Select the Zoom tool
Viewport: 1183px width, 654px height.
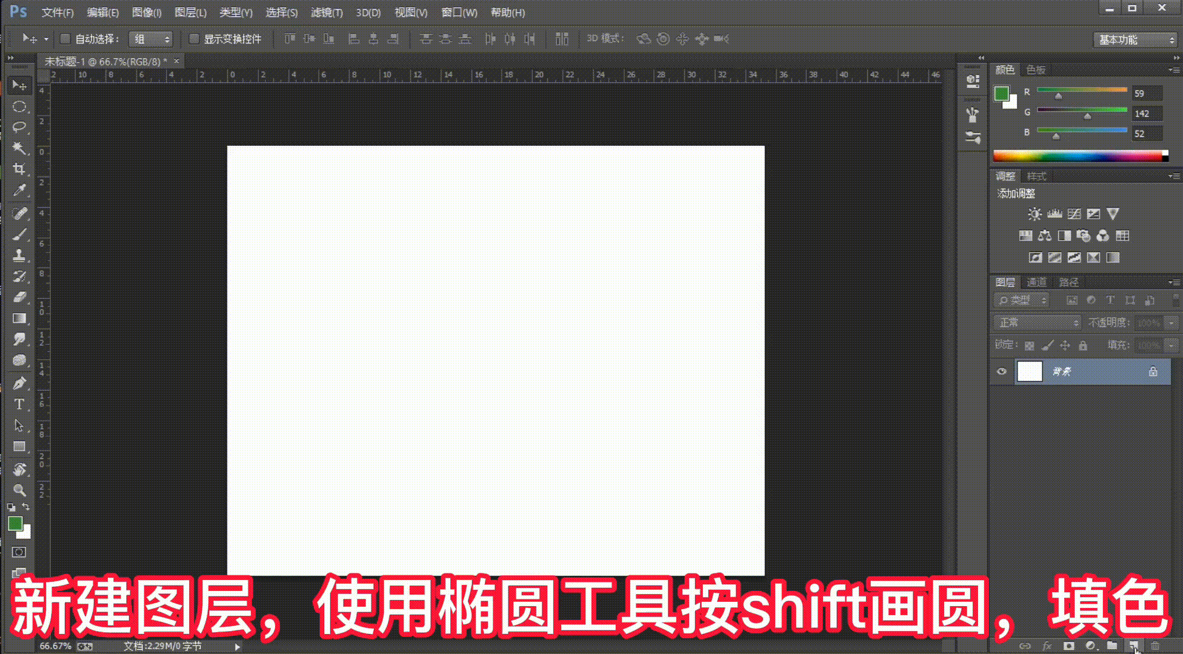click(19, 490)
